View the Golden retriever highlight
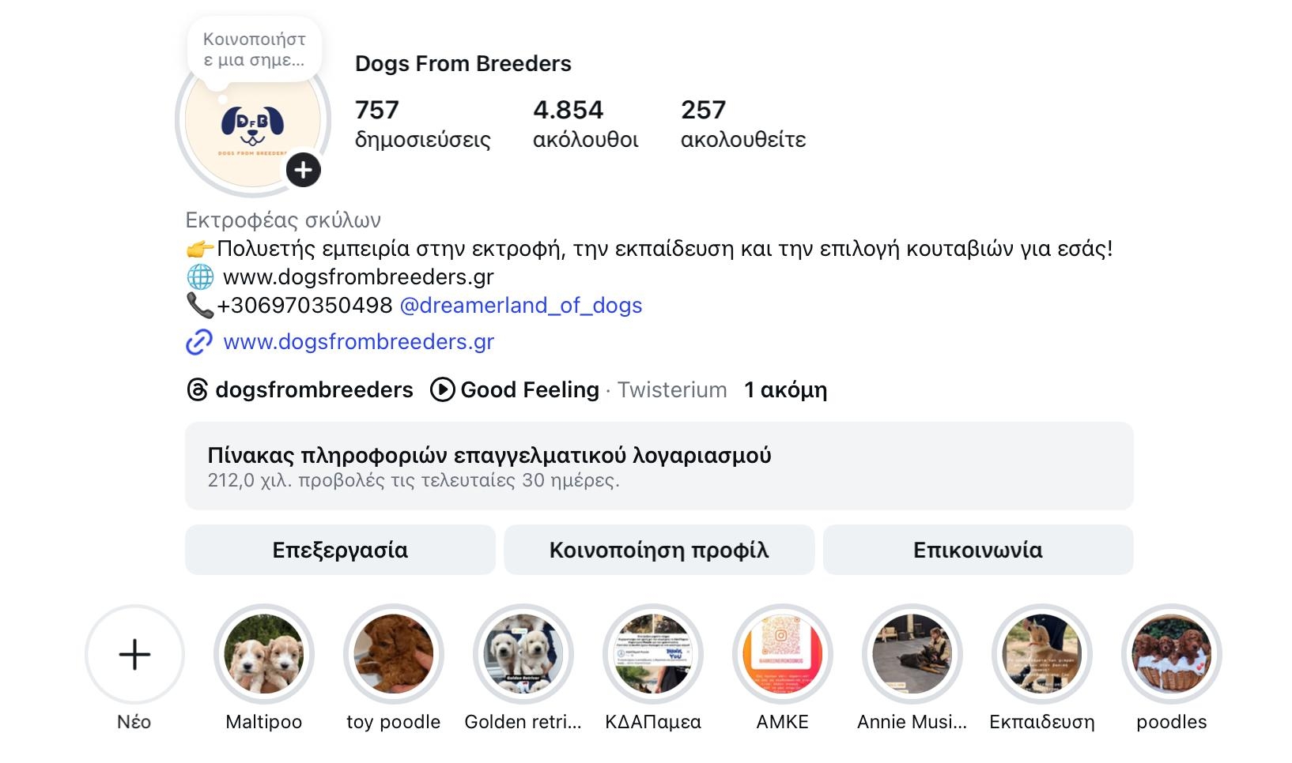Image resolution: width=1292 pixels, height=763 pixels. click(x=523, y=654)
